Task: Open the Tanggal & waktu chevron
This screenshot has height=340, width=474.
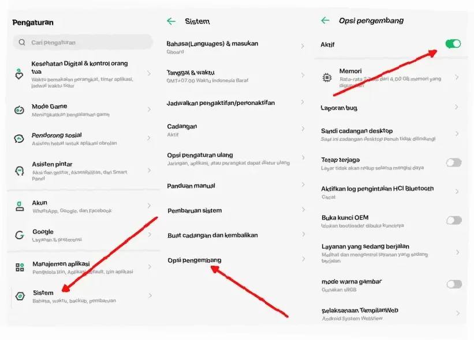Action: coord(303,75)
